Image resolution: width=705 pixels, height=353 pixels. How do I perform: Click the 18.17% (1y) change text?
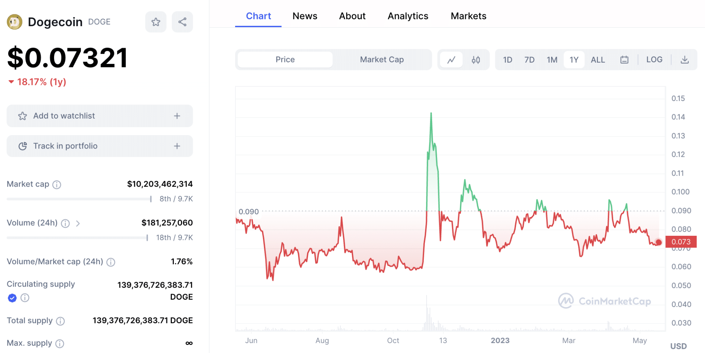click(41, 82)
